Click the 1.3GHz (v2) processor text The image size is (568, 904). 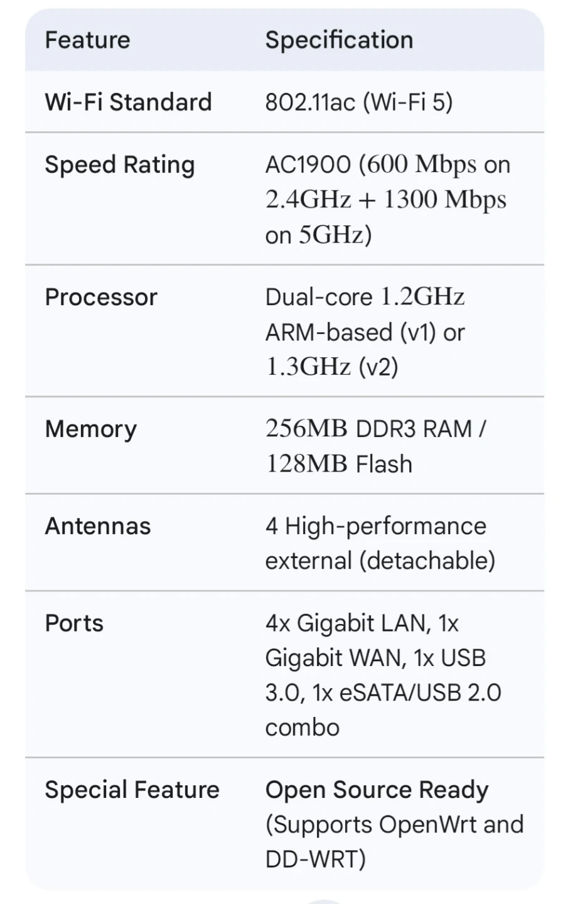tap(332, 367)
